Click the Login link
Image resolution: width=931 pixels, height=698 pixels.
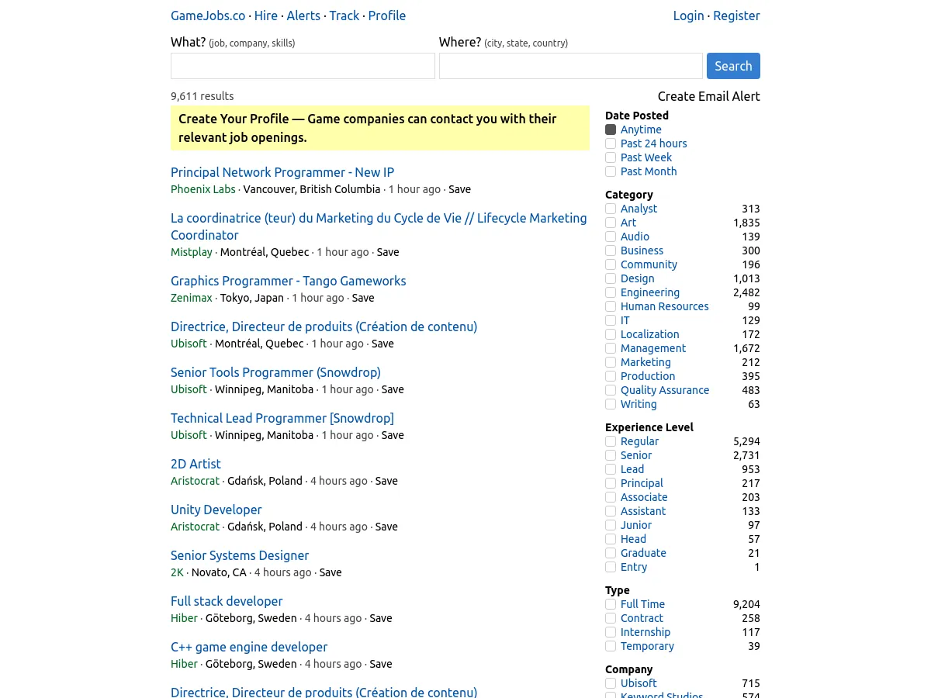click(688, 16)
